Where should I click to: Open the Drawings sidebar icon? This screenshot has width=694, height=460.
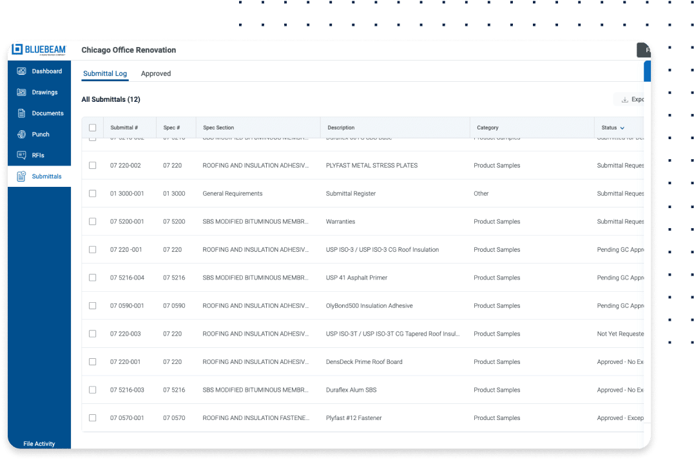(x=21, y=93)
